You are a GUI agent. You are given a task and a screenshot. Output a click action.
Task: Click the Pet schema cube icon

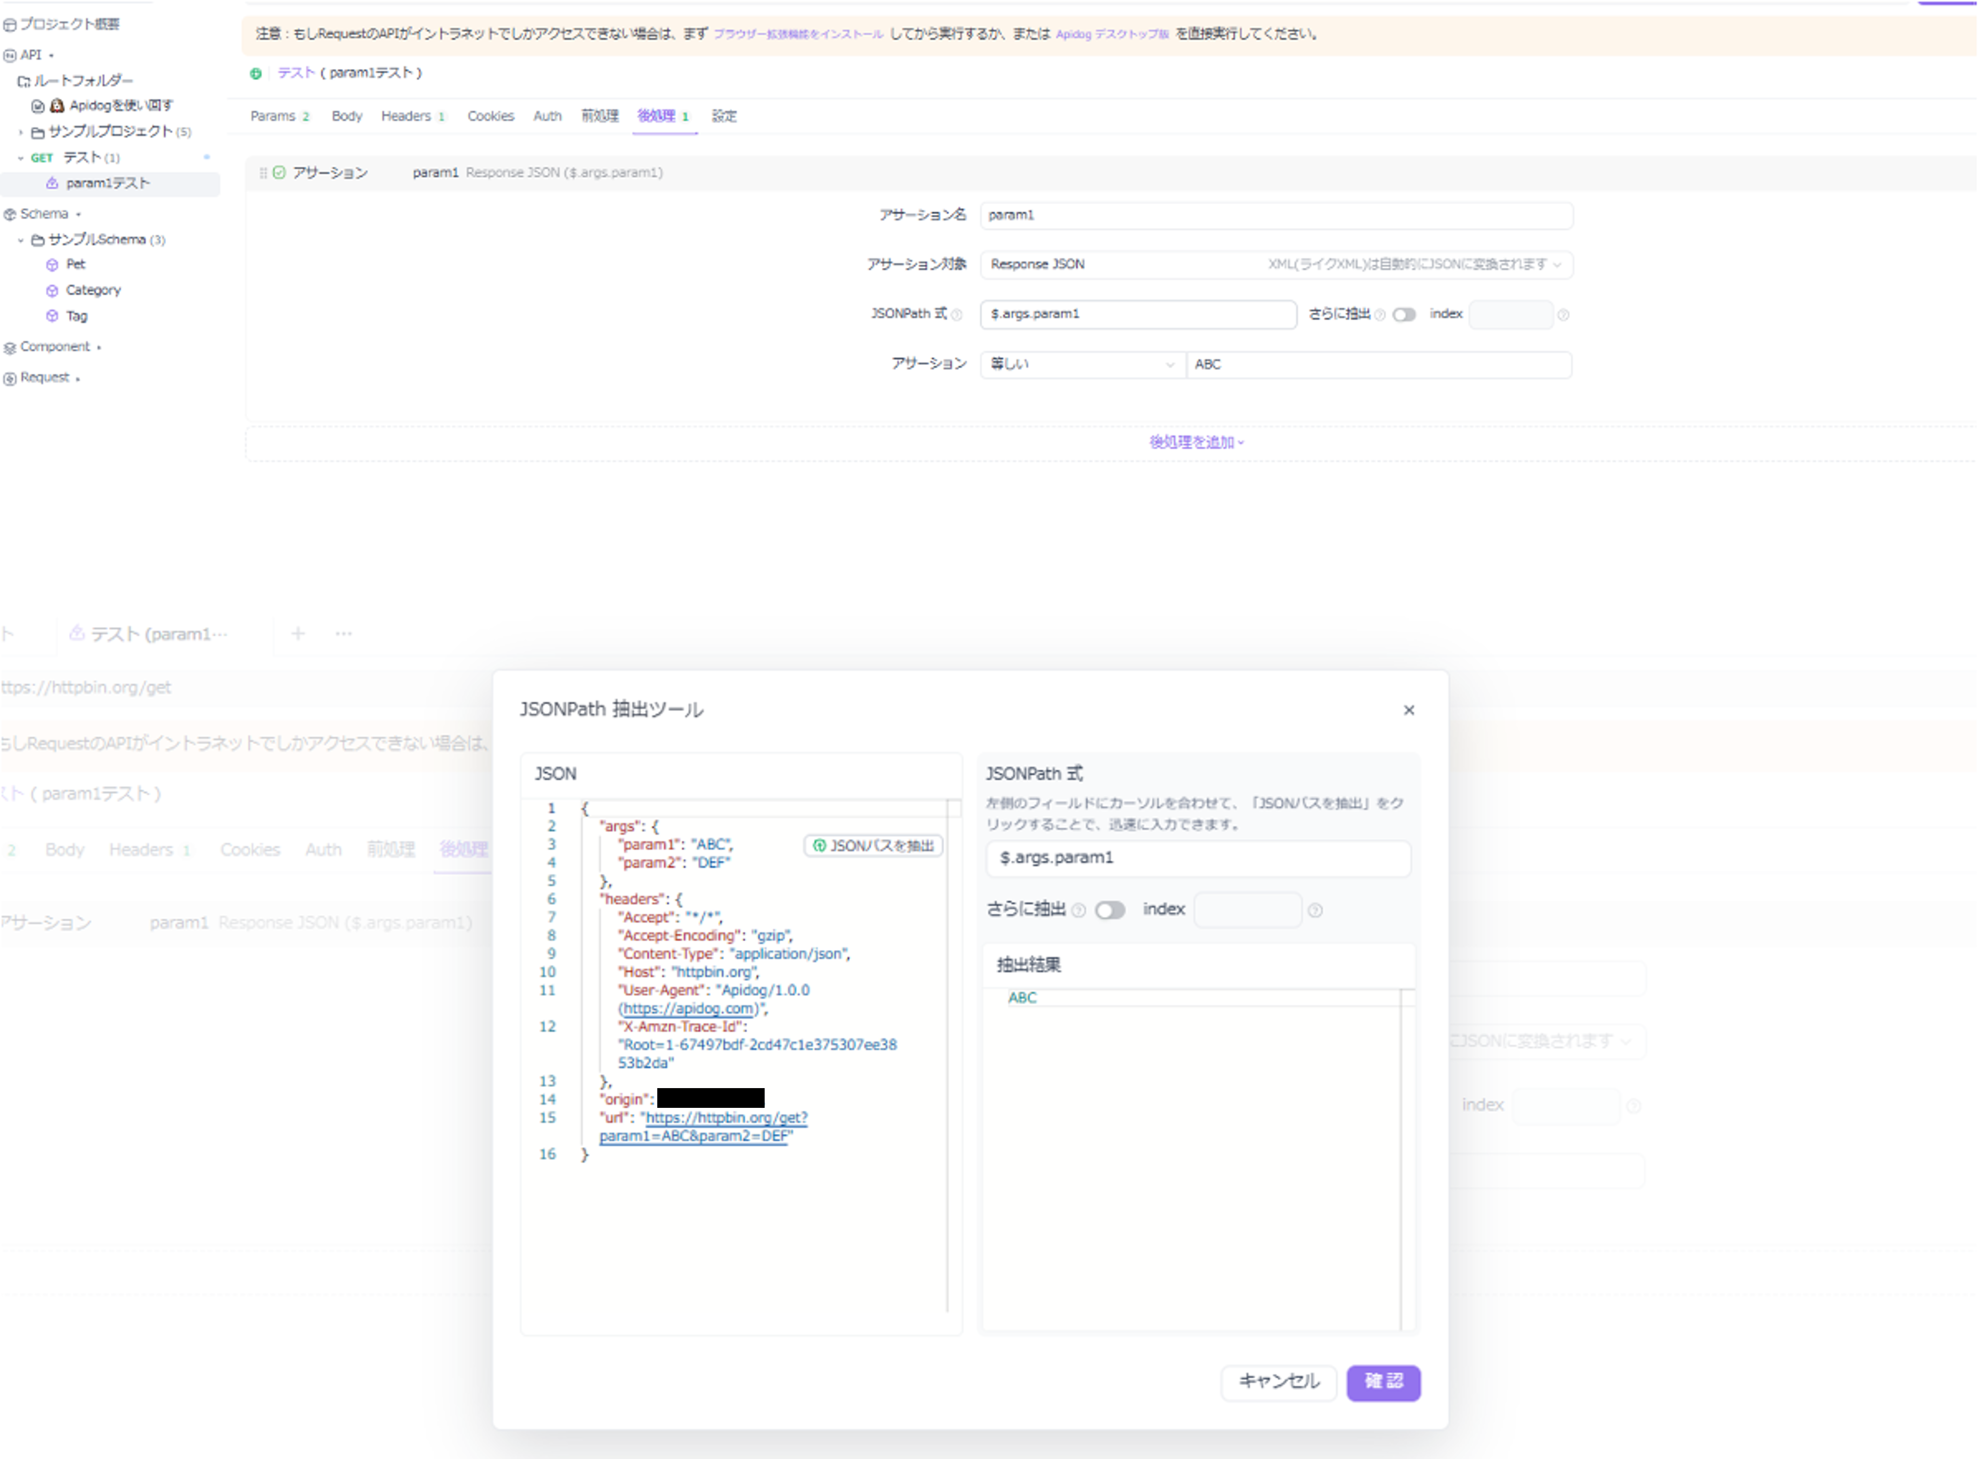click(x=52, y=265)
